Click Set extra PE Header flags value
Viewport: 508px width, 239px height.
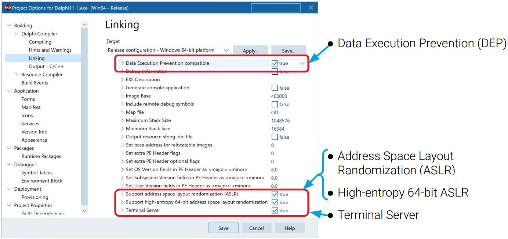click(272, 153)
